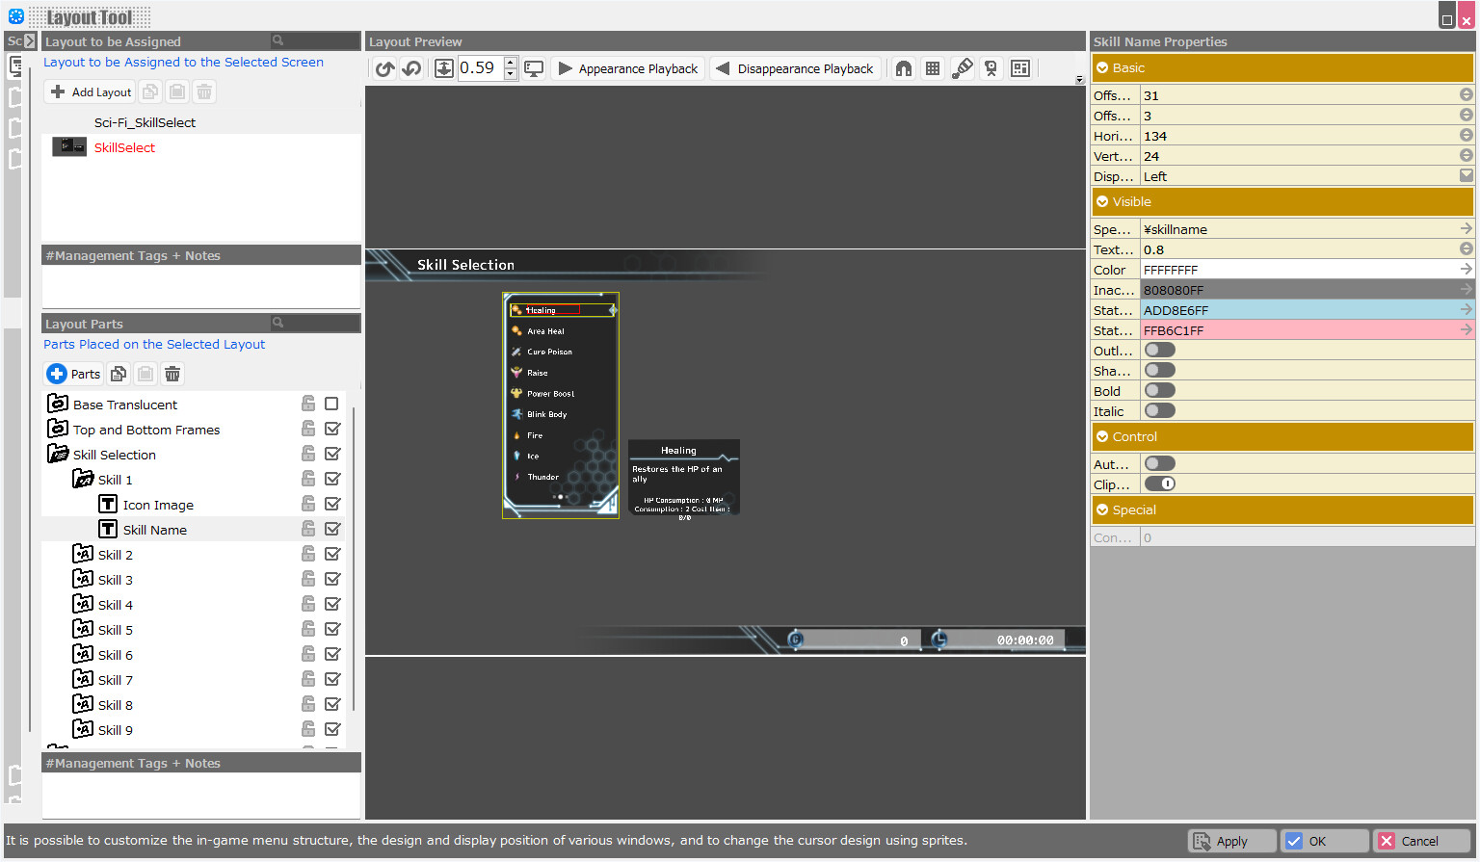Start Appearance Playback

(626, 67)
